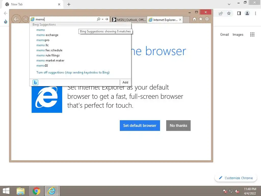Select suggestion "memx market maker"
261x196 pixels.
[x=80, y=60]
